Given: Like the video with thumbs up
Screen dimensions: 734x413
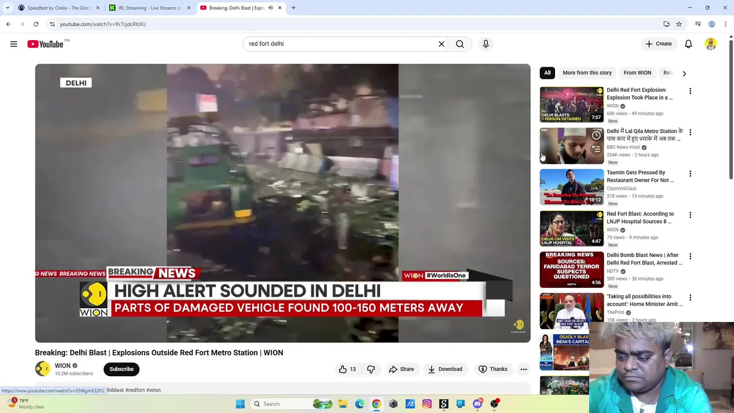Looking at the screenshot, I should pyautogui.click(x=348, y=369).
